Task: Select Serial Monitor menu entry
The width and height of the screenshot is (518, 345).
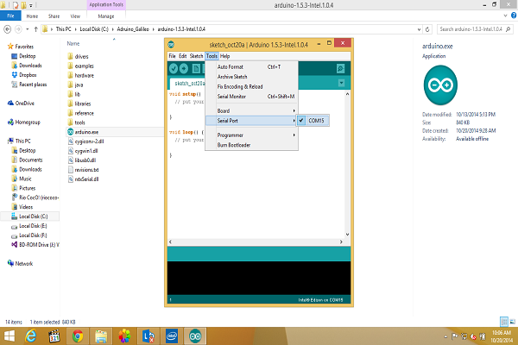Action: (x=252, y=97)
